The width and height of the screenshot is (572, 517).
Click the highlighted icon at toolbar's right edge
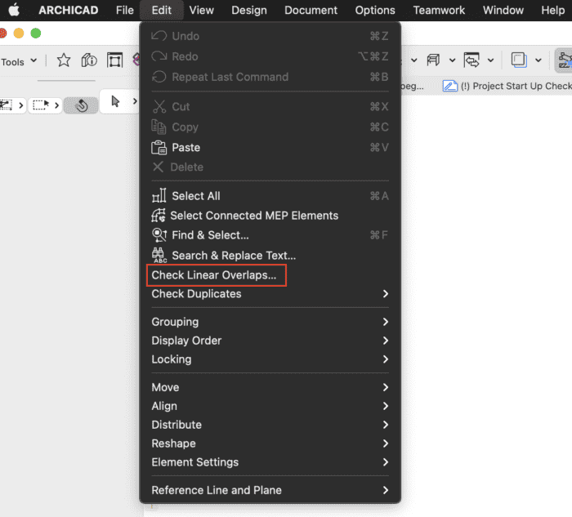[564, 60]
